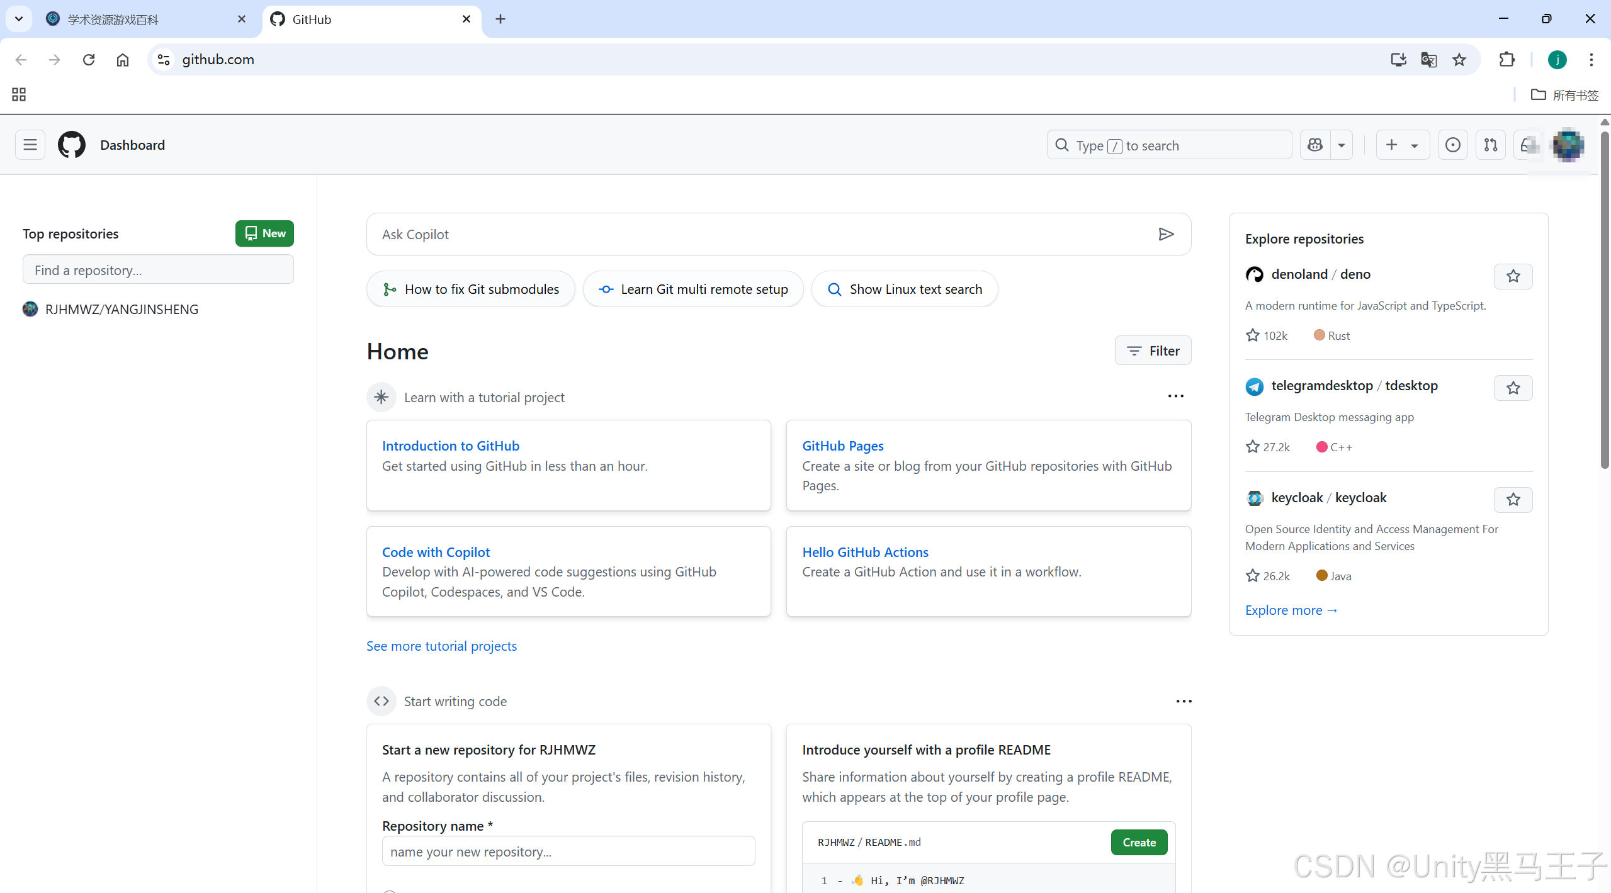
Task: Send the Ask Copilot prompt arrow
Action: [x=1166, y=234]
